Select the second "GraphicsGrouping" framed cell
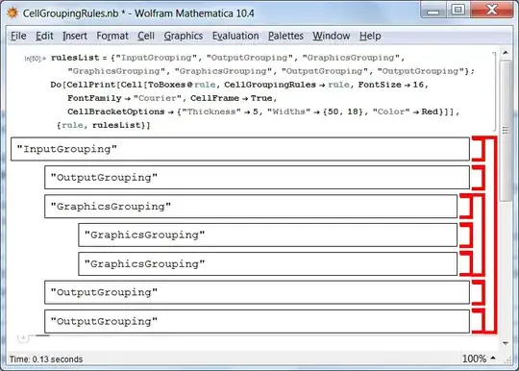This screenshot has height=371, width=519. tap(268, 235)
